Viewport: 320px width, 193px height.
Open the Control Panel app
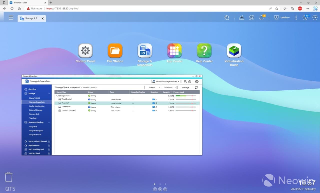tap(85, 51)
